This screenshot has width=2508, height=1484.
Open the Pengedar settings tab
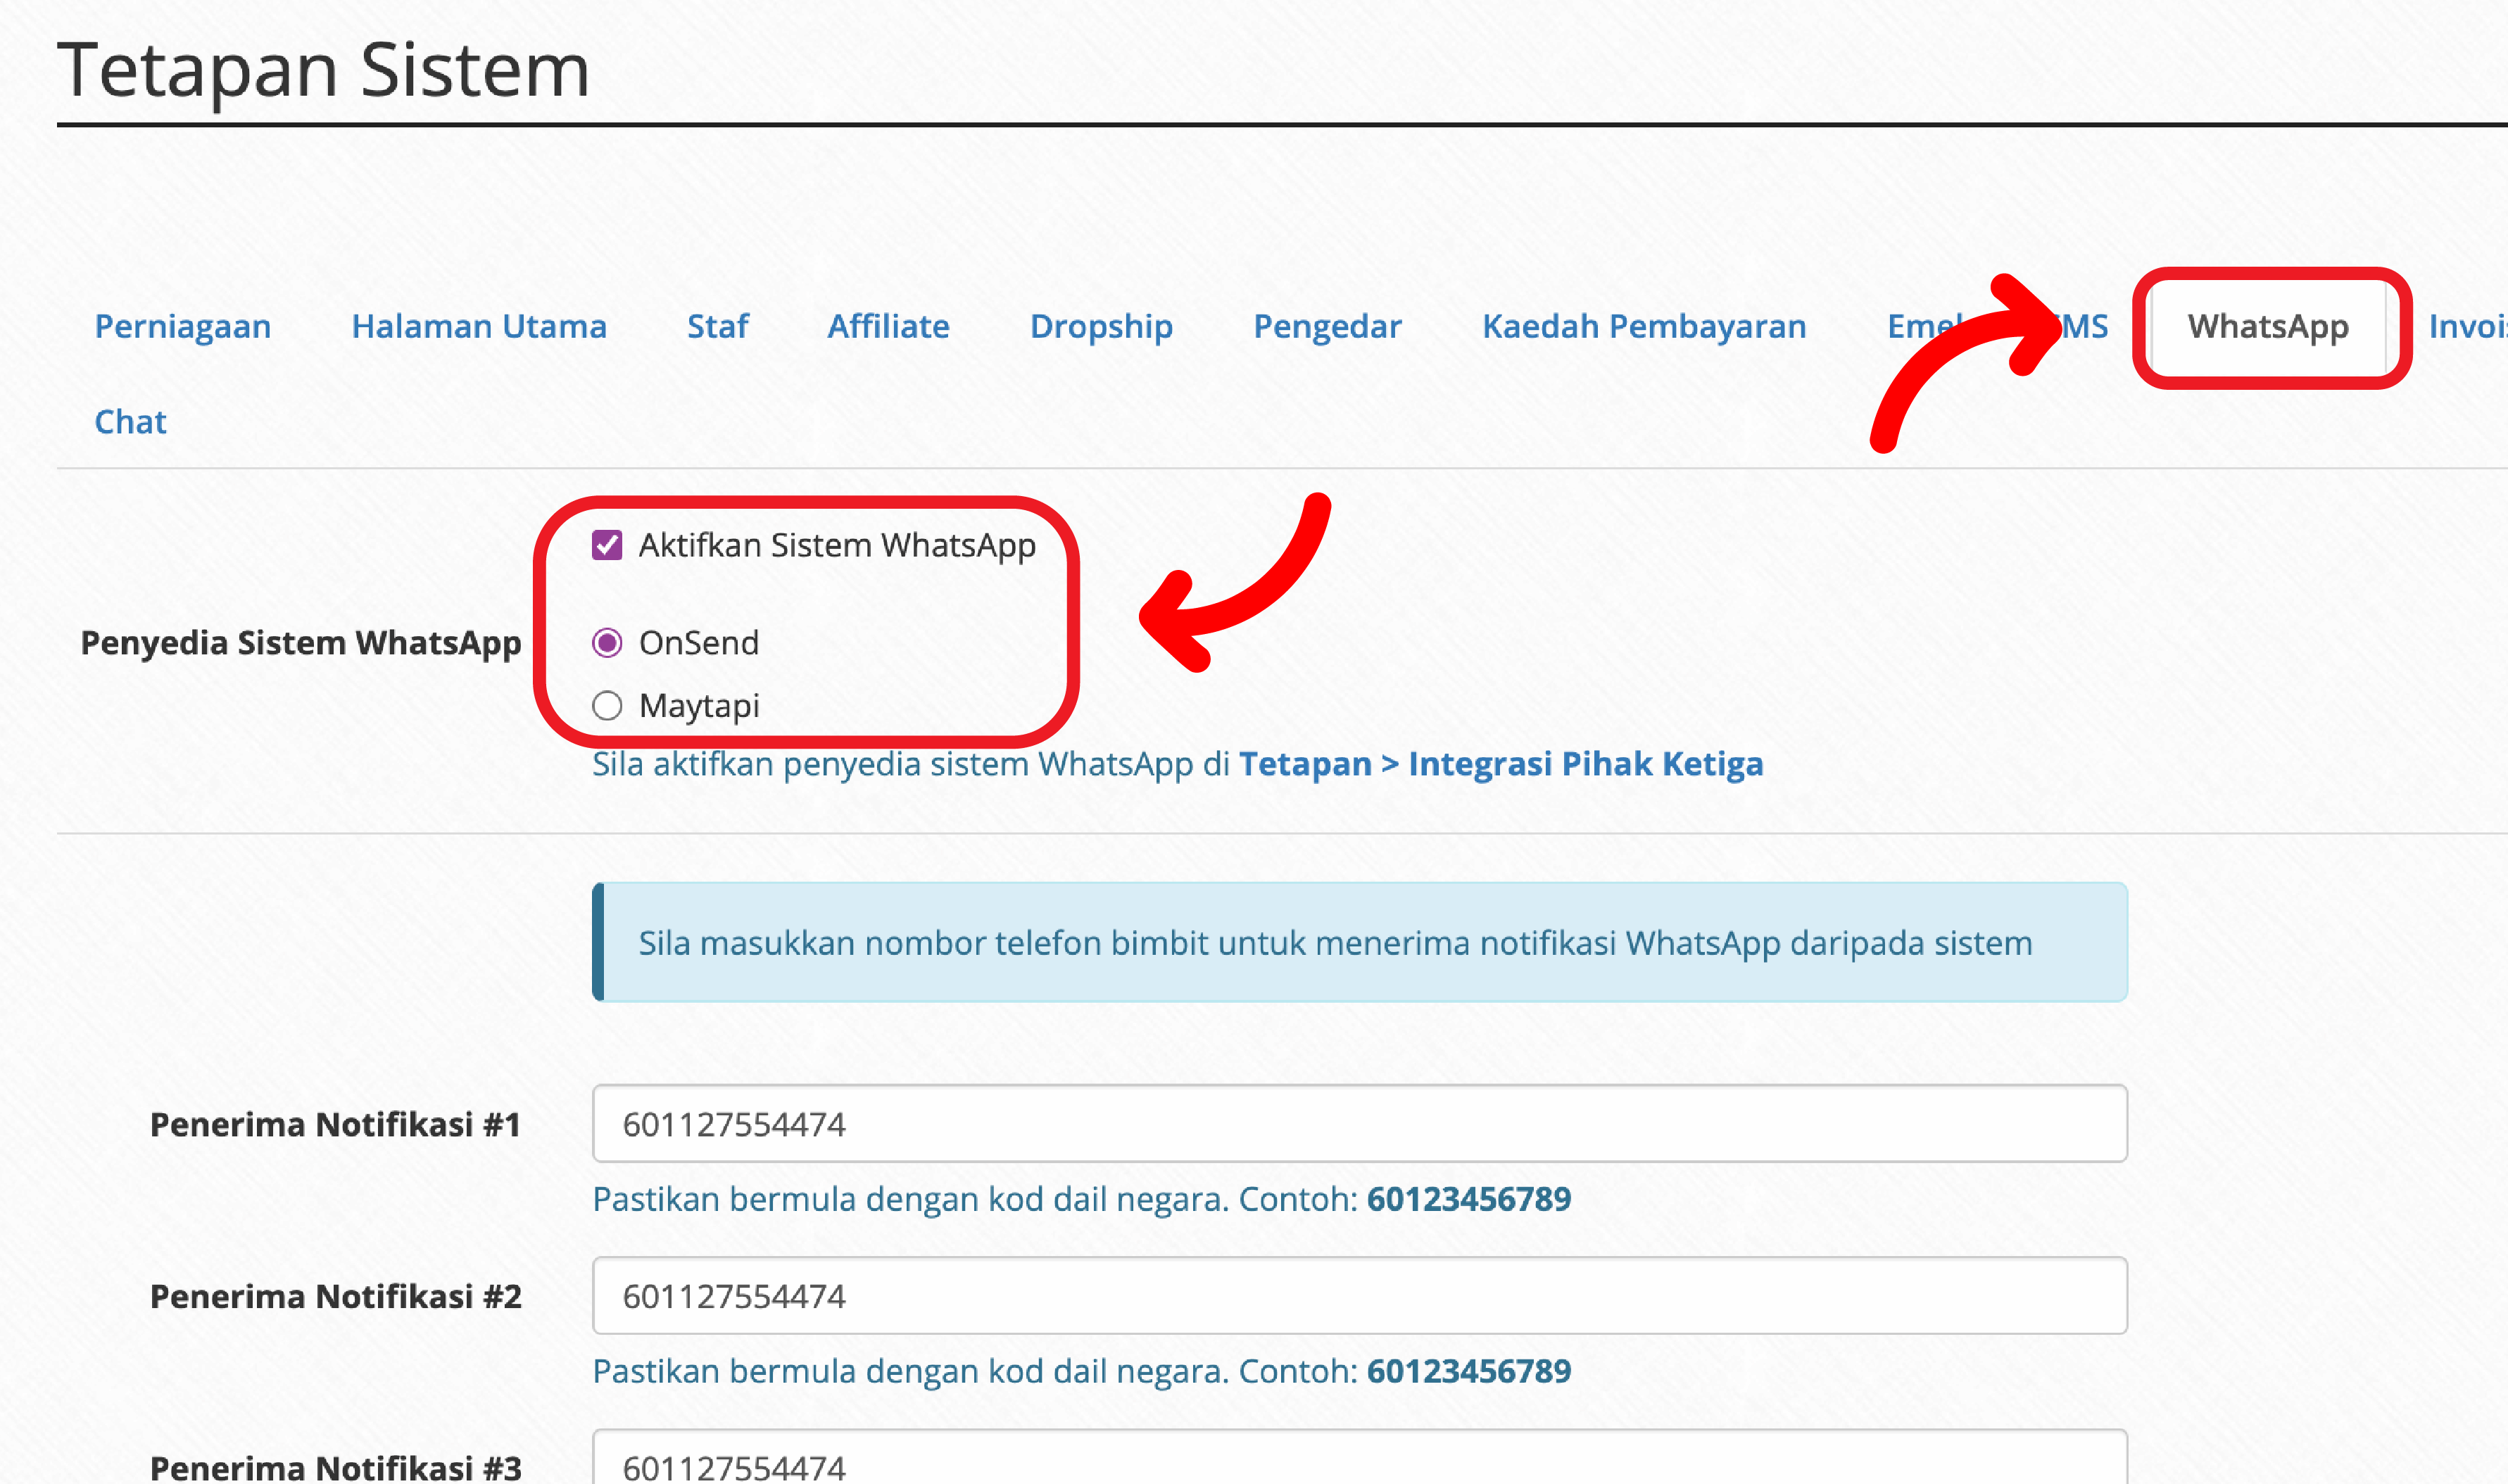tap(1327, 326)
